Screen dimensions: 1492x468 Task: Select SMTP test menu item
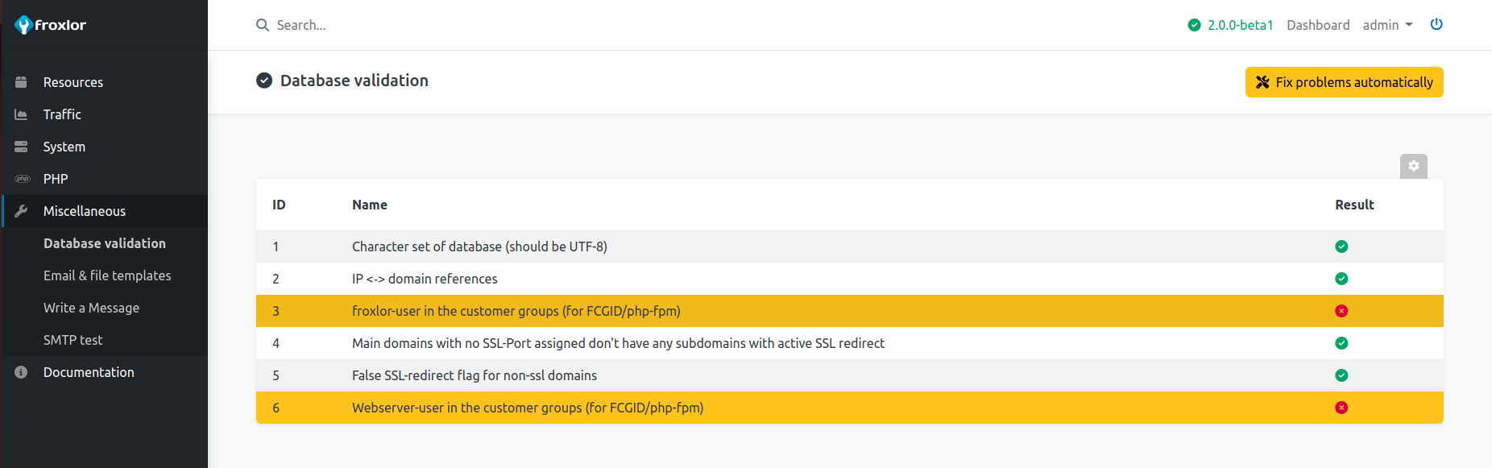(x=73, y=340)
